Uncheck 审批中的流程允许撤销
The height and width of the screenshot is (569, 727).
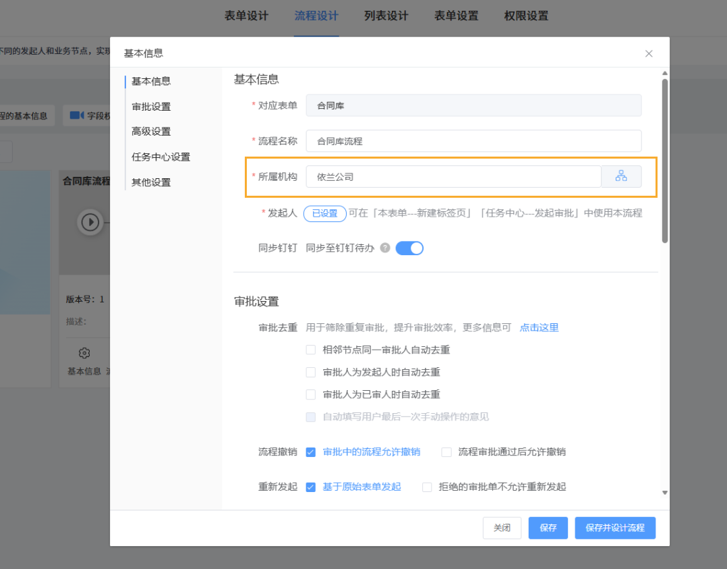click(x=311, y=452)
